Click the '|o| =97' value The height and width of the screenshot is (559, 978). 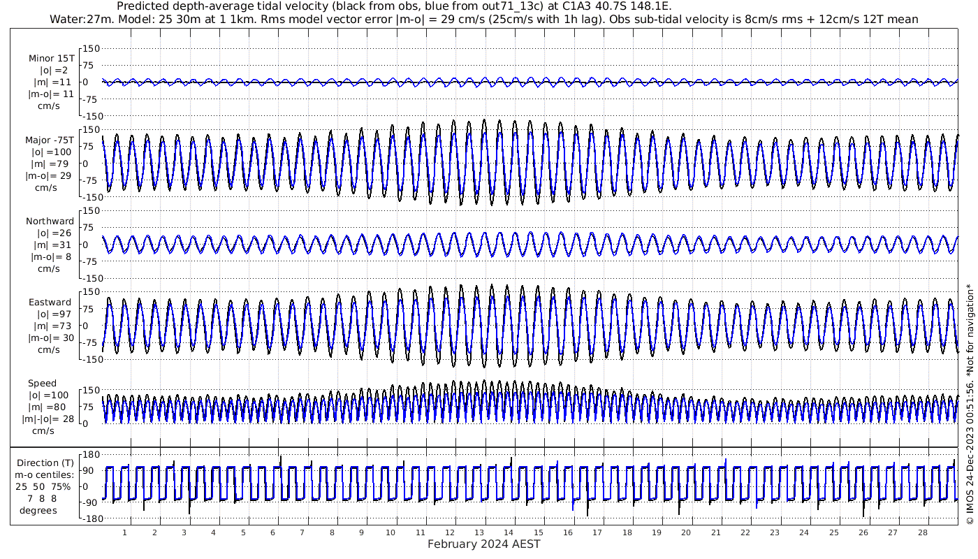(54, 314)
